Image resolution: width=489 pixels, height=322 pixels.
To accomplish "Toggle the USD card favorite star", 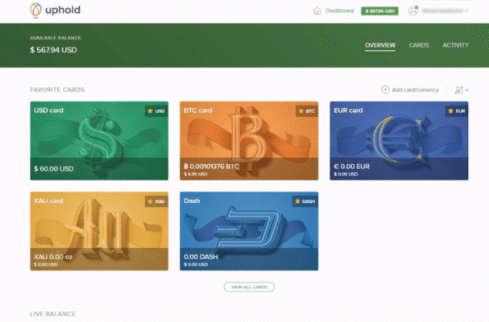I will pyautogui.click(x=150, y=110).
